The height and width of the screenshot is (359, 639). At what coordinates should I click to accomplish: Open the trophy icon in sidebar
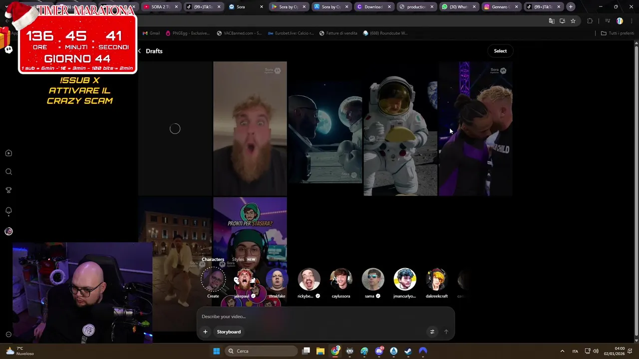pyautogui.click(x=8, y=190)
